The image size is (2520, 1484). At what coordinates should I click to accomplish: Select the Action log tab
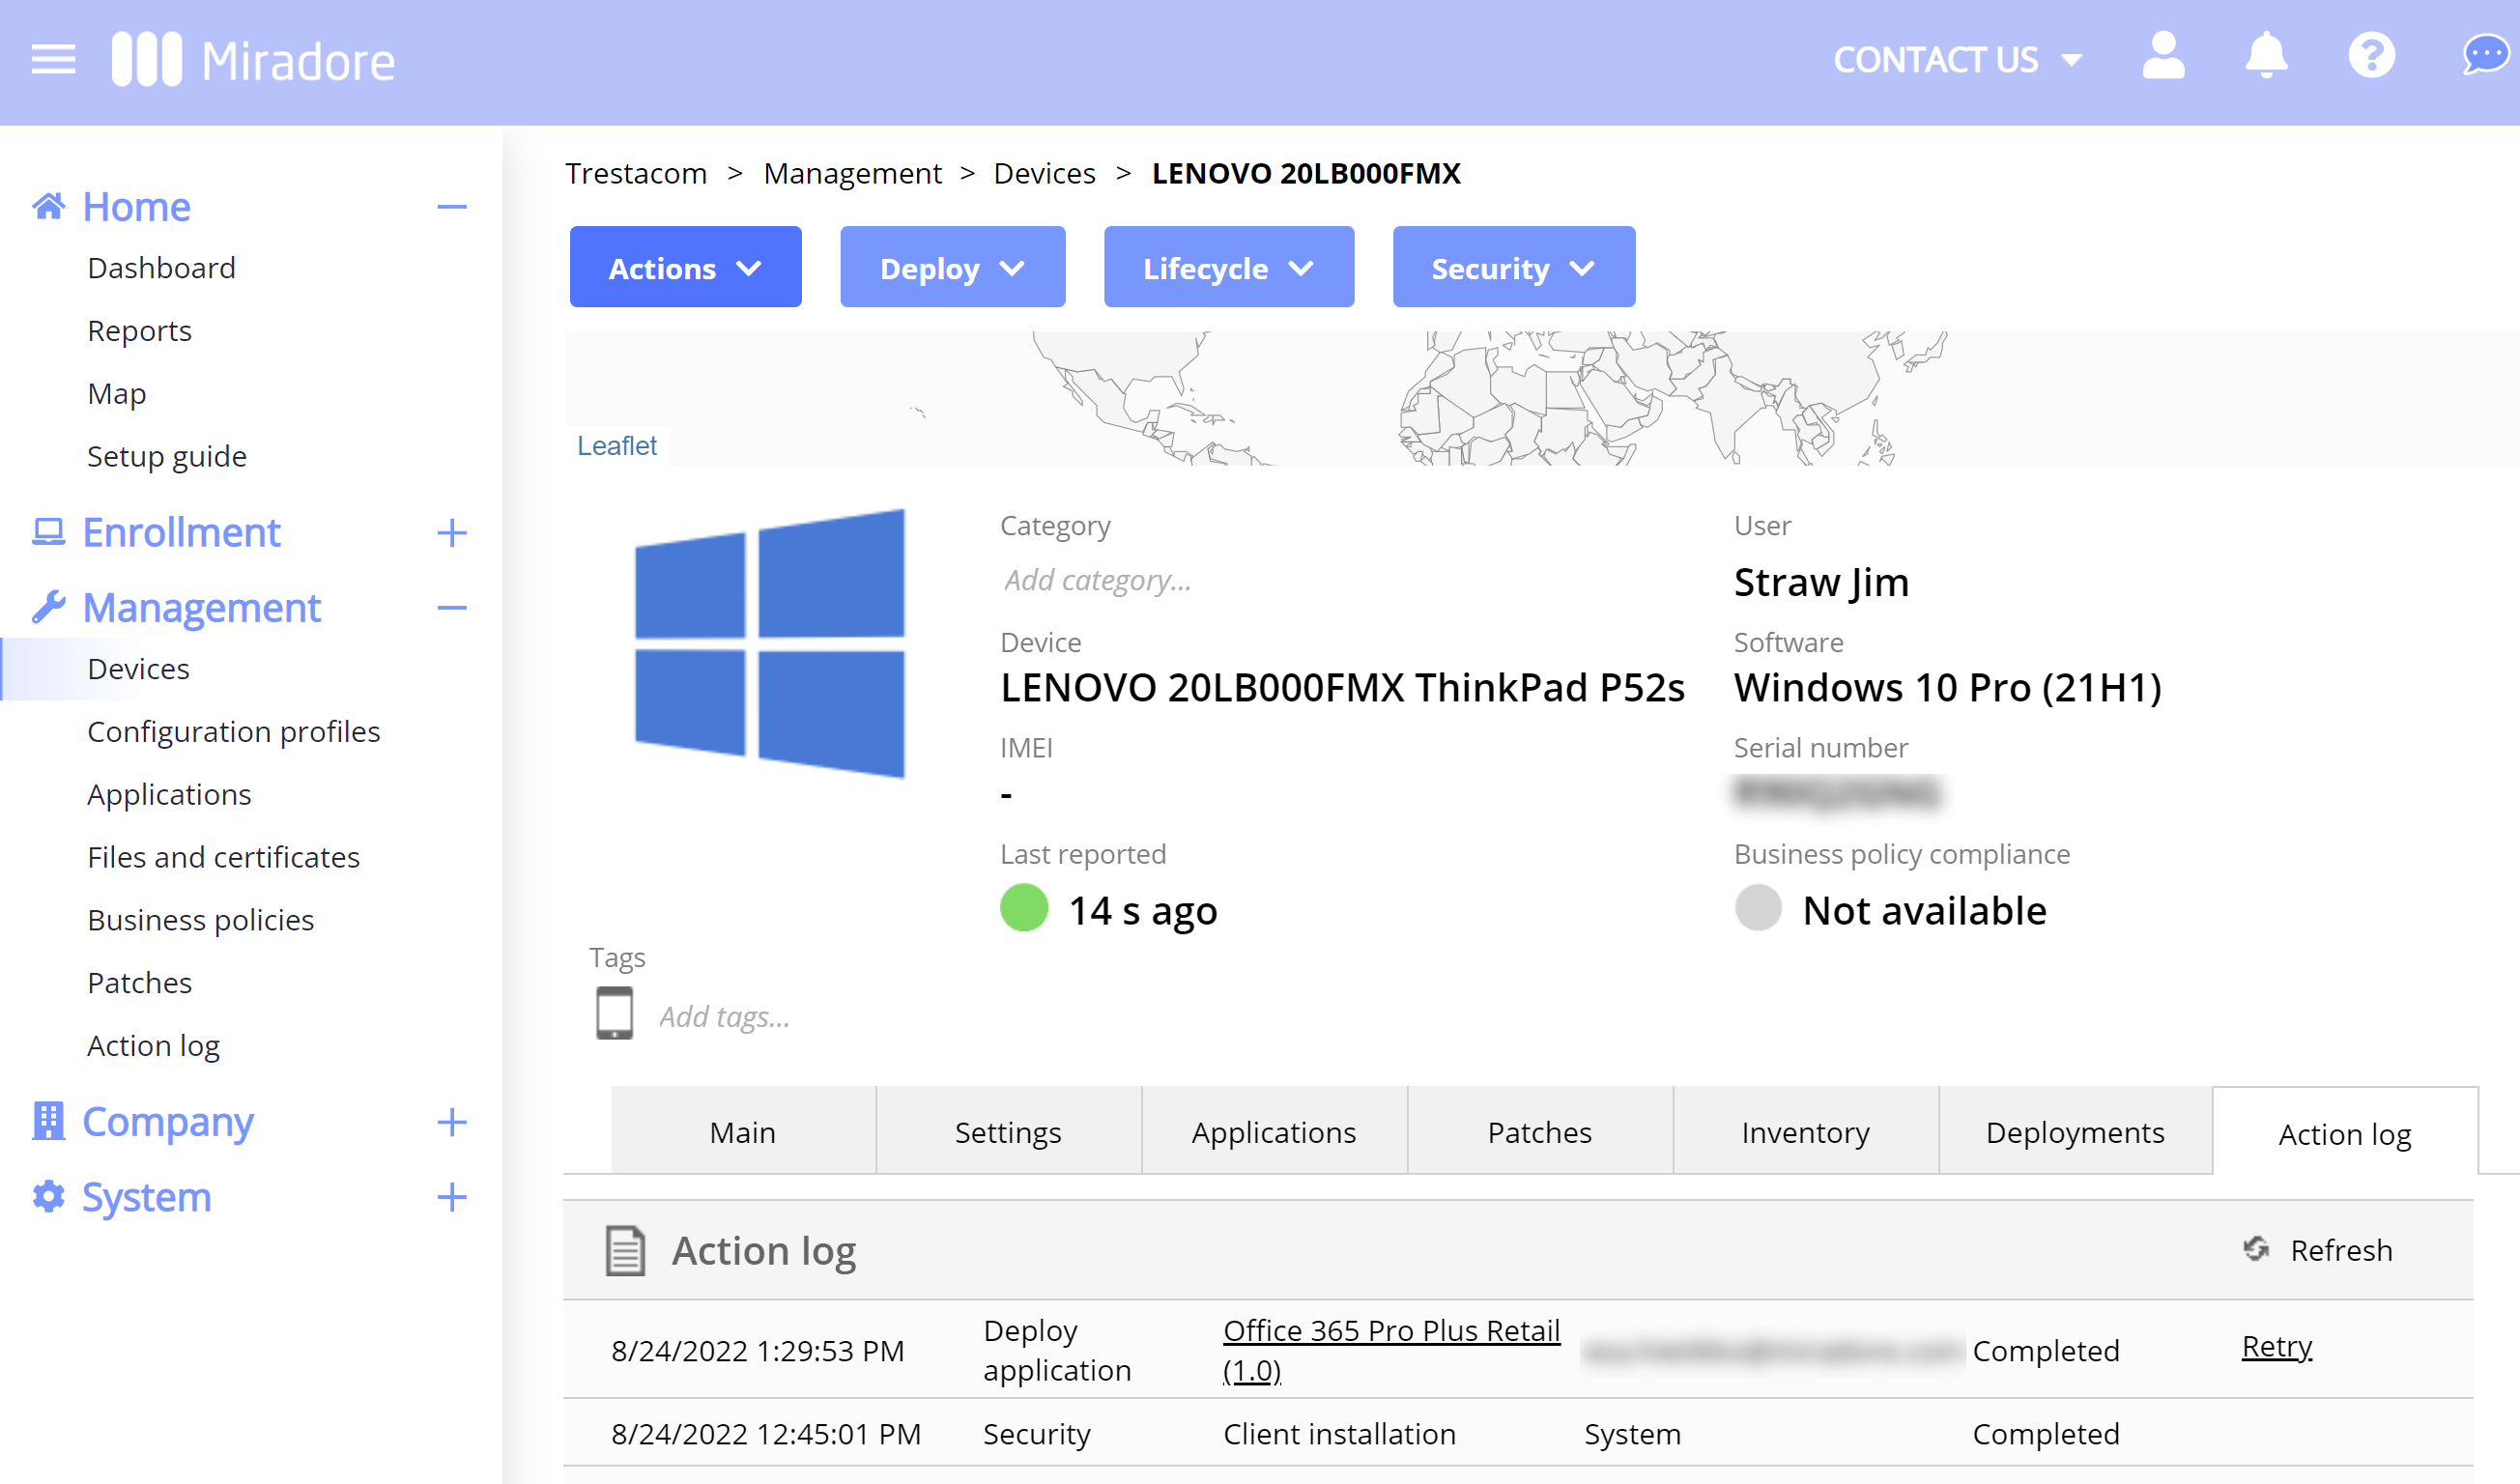2345,1133
